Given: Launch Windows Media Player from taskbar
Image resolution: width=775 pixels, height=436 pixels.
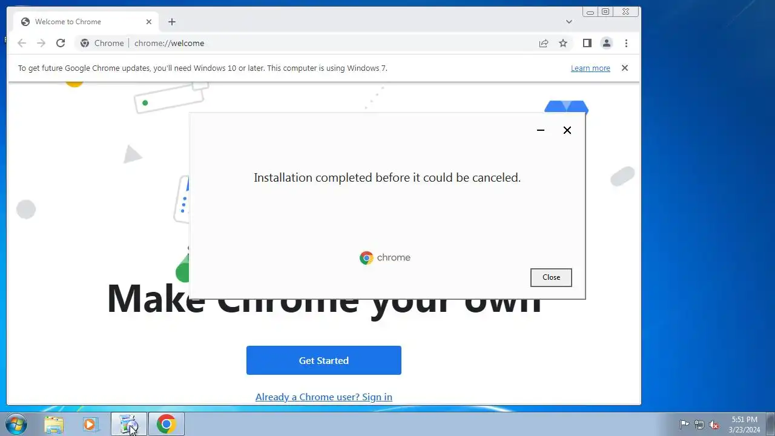Looking at the screenshot, I should [x=90, y=424].
